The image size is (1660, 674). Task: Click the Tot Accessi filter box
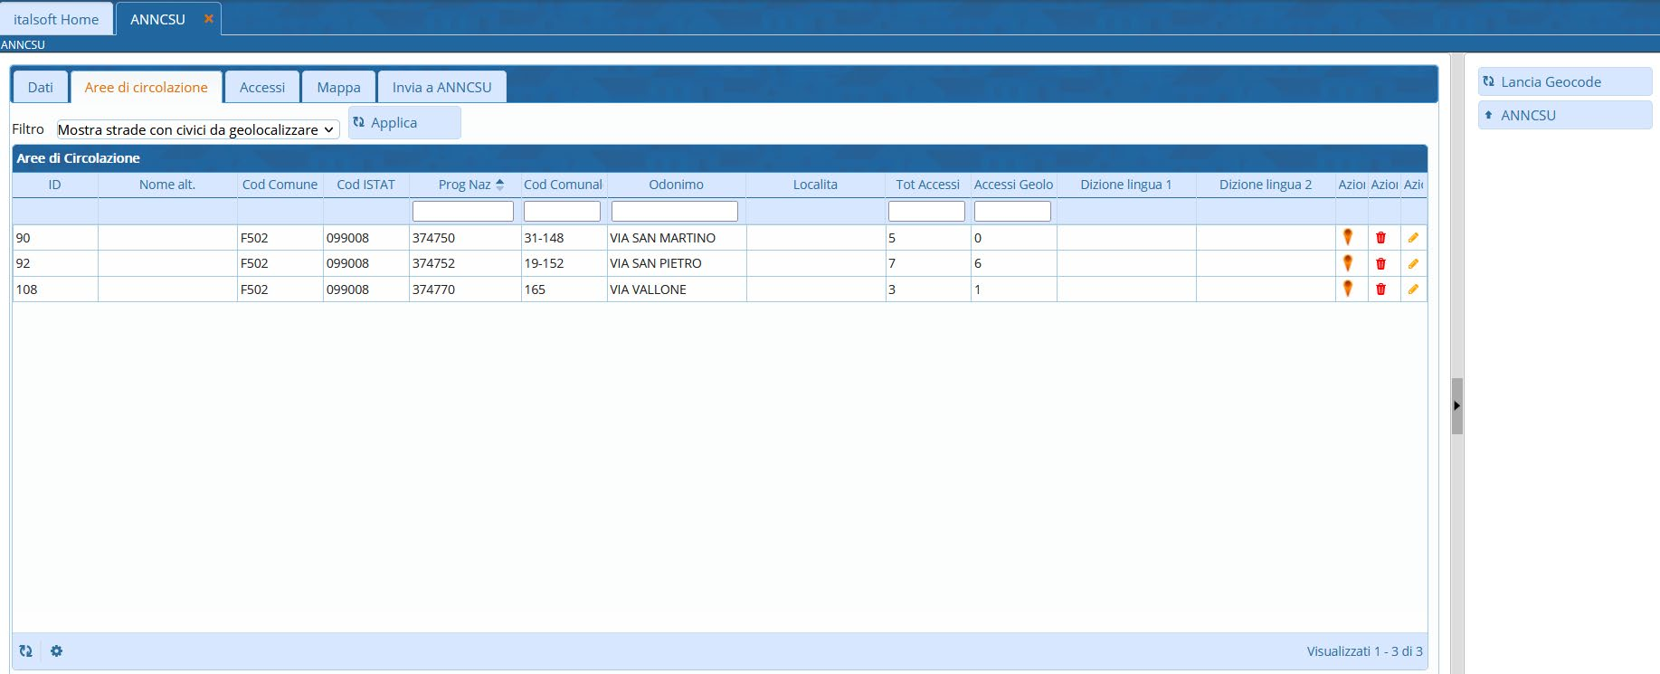click(926, 212)
